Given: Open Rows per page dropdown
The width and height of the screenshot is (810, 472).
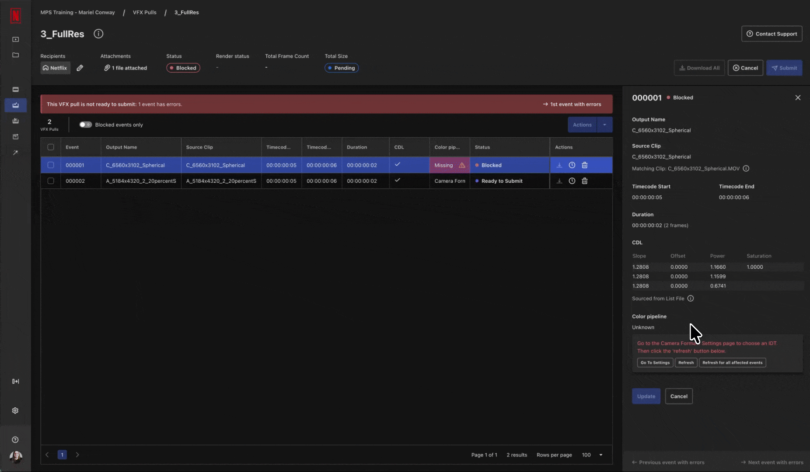Looking at the screenshot, I should (x=601, y=455).
